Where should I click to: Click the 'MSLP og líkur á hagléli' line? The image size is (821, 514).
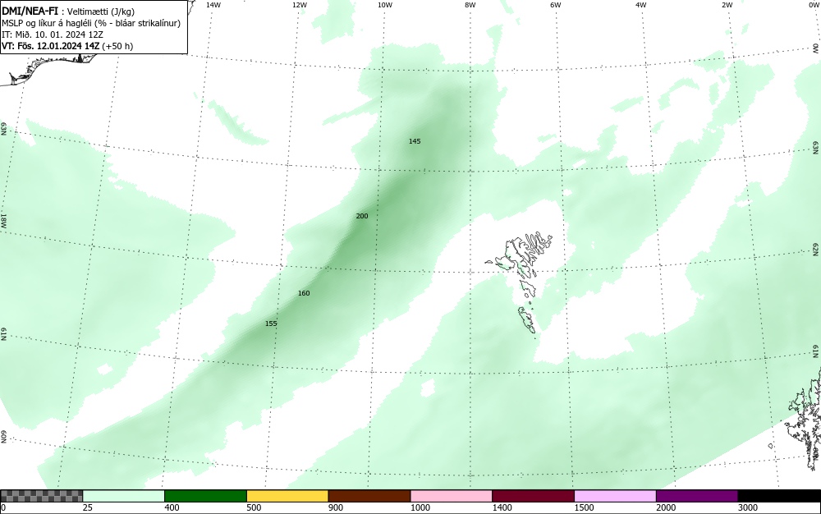pos(91,23)
